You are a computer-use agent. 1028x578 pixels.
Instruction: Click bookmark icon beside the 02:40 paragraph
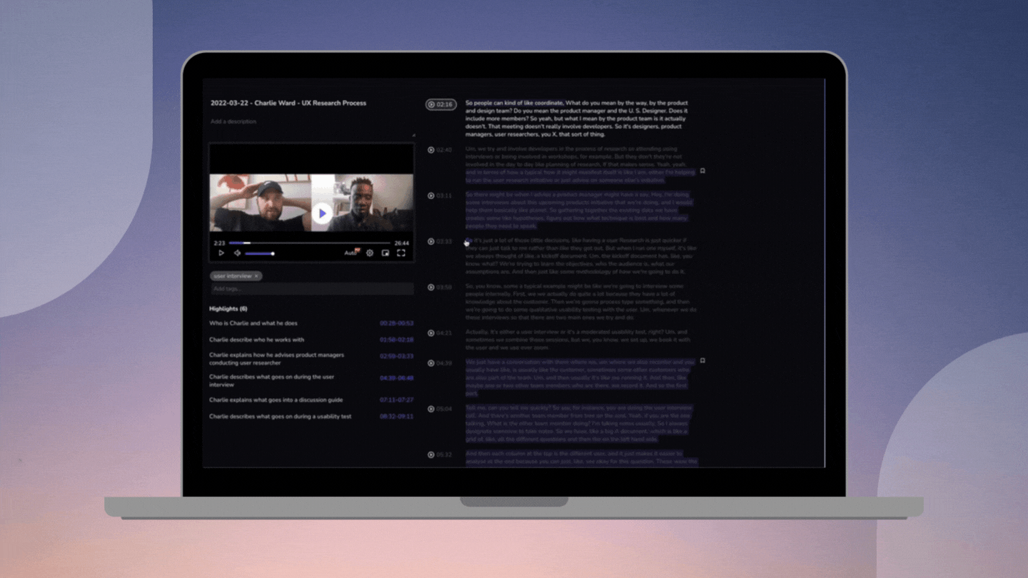tap(702, 171)
